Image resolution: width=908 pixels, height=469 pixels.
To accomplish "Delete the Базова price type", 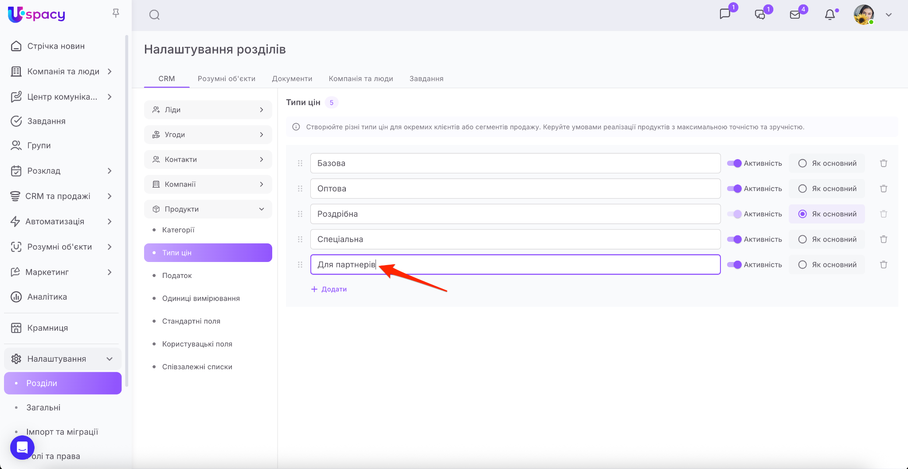I will (x=883, y=163).
